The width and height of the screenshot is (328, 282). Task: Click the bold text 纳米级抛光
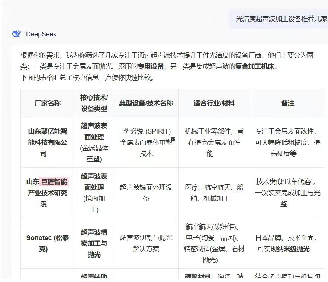click(x=293, y=249)
